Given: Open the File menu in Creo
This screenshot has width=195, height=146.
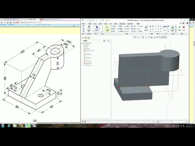Looking at the screenshot, I should pyautogui.click(x=84, y=24).
